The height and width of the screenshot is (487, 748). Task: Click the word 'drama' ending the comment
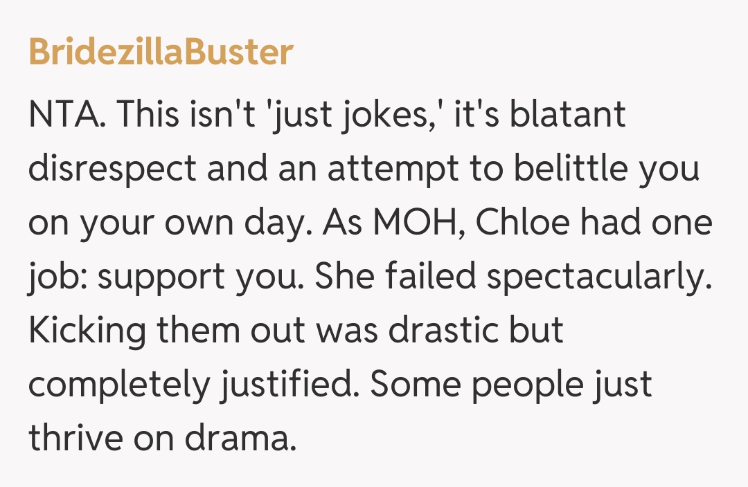coord(247,439)
